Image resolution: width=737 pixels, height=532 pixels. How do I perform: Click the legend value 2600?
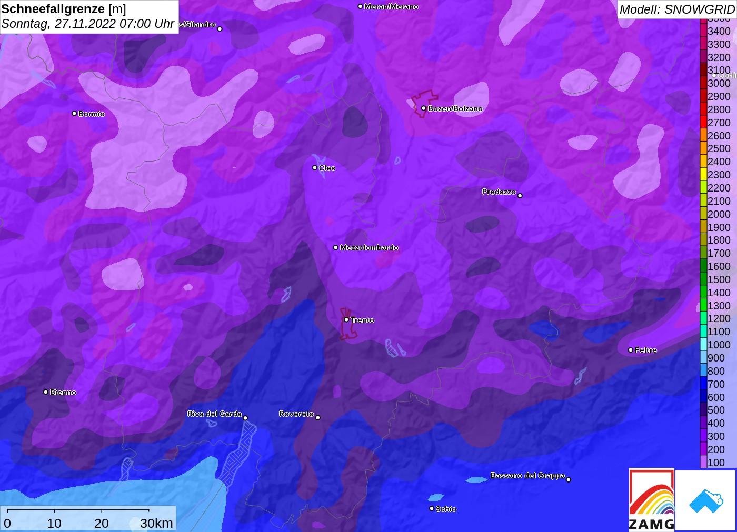[x=719, y=136]
